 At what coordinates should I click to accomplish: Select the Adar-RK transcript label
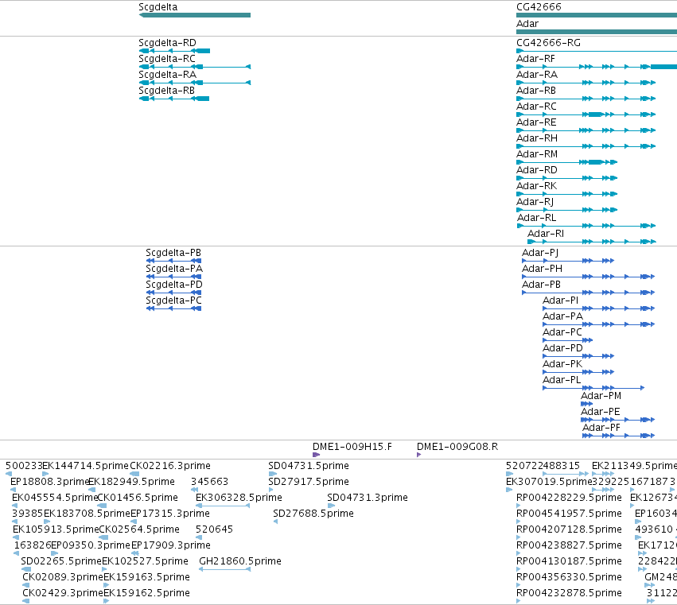tap(537, 186)
